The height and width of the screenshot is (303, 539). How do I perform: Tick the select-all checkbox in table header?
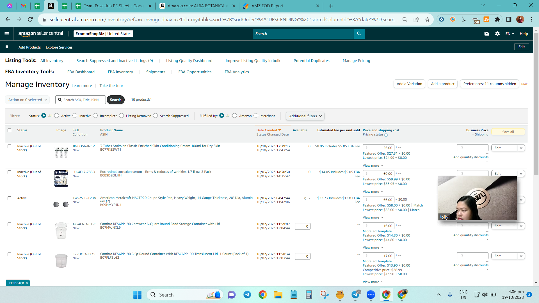click(10, 130)
